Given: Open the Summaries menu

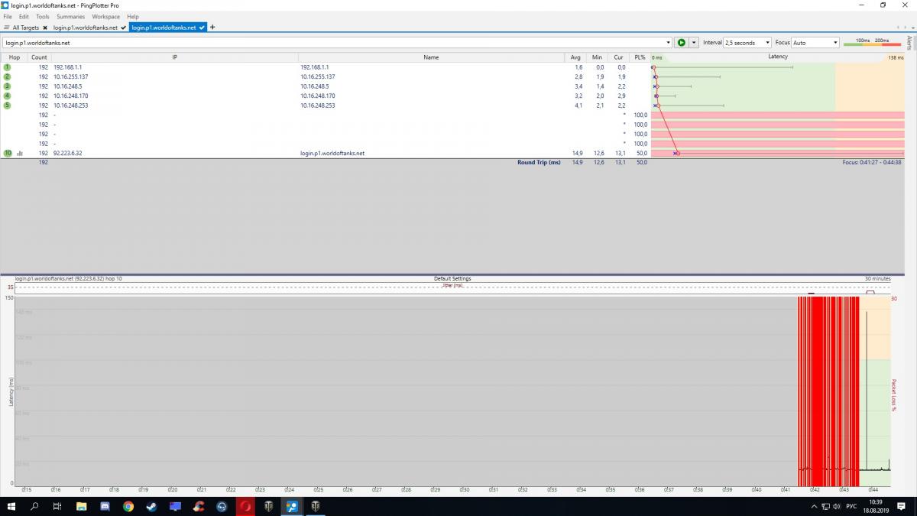Looking at the screenshot, I should [x=70, y=16].
